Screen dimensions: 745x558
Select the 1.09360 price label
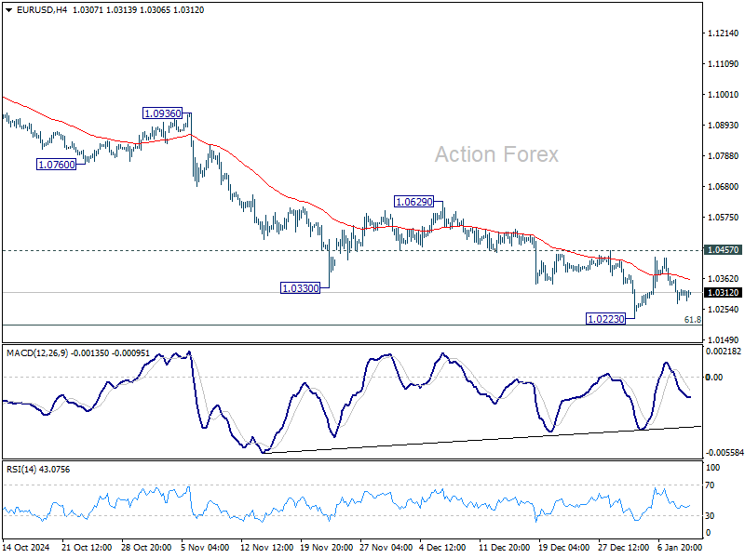163,113
